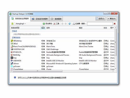Click the goScreen name cell
The width and height of the screenshot is (130, 98).
pos(50,66)
